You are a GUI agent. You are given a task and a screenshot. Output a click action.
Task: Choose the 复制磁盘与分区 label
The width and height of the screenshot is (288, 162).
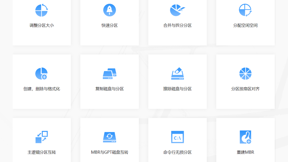(x=110, y=89)
